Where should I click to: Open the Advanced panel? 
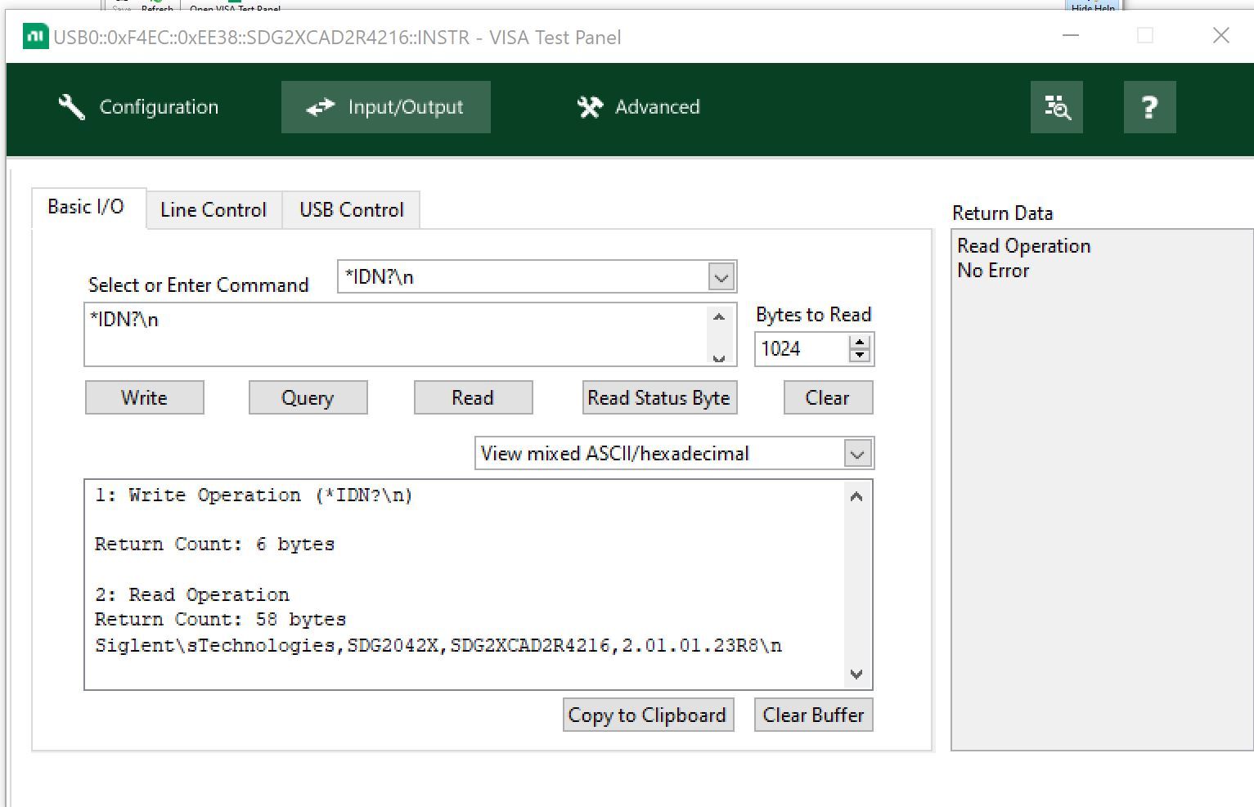click(x=638, y=106)
